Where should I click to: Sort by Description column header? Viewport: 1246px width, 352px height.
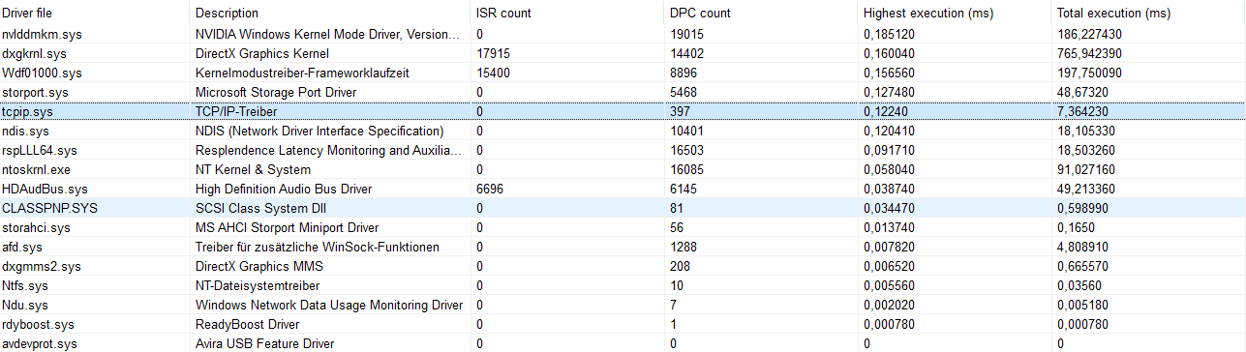[x=329, y=14]
